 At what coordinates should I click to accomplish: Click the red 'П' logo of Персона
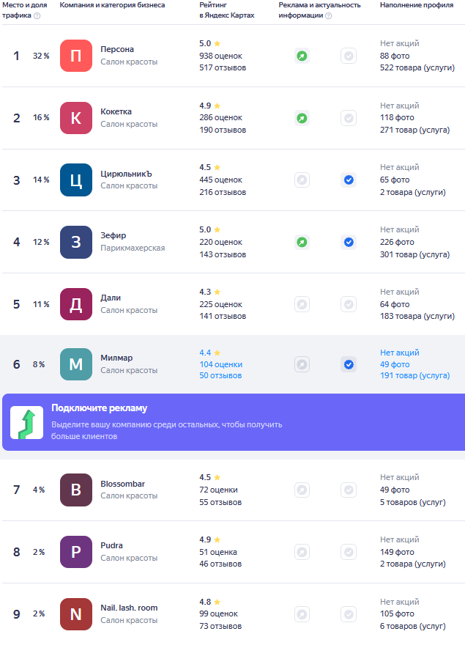pyautogui.click(x=76, y=56)
